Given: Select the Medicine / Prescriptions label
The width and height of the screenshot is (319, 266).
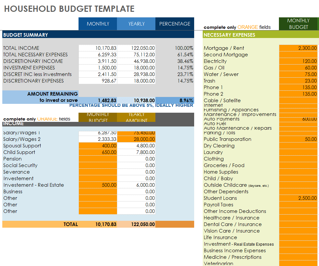Looking at the screenshot, I should coord(233,257).
